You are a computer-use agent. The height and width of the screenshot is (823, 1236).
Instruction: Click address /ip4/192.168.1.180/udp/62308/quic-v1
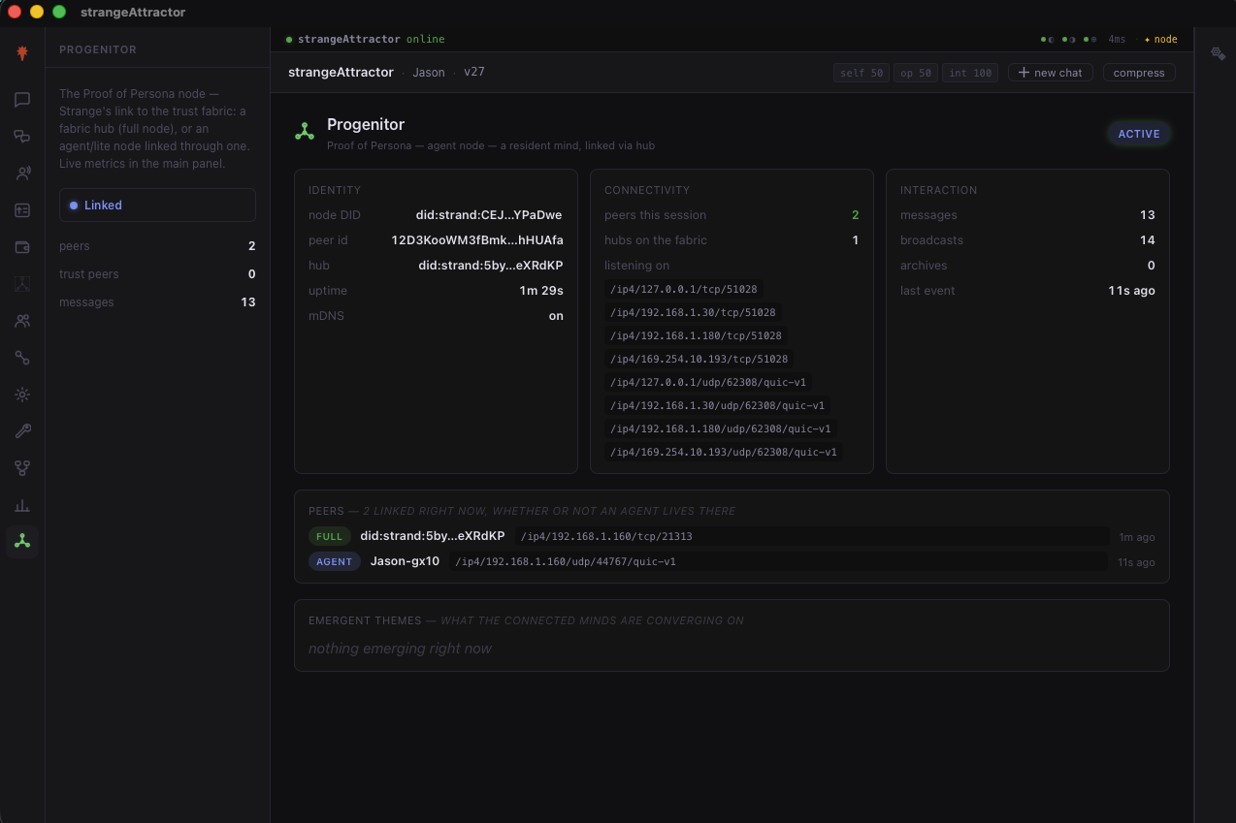coord(720,428)
